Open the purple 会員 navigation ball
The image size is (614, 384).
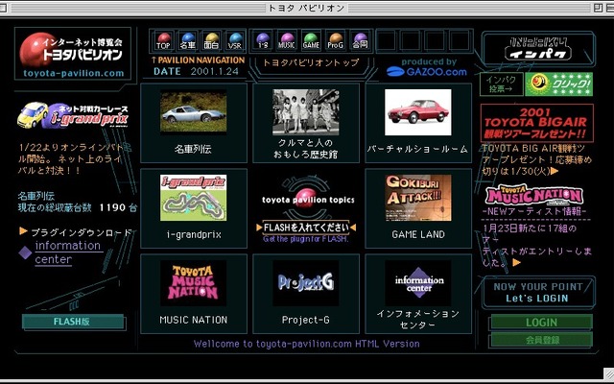(360, 40)
